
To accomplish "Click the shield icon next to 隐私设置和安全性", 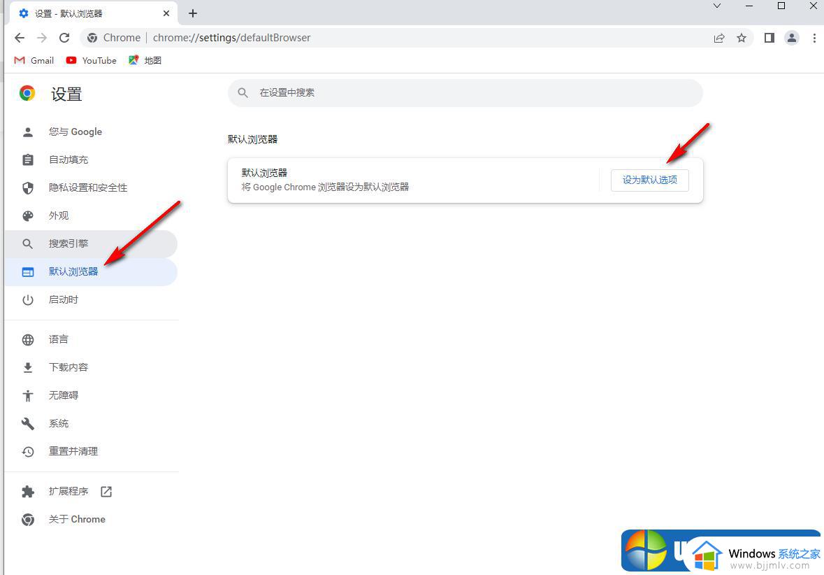I will [x=28, y=187].
